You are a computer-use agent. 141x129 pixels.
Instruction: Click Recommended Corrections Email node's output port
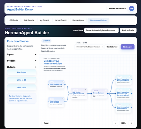[x=132, y=94]
